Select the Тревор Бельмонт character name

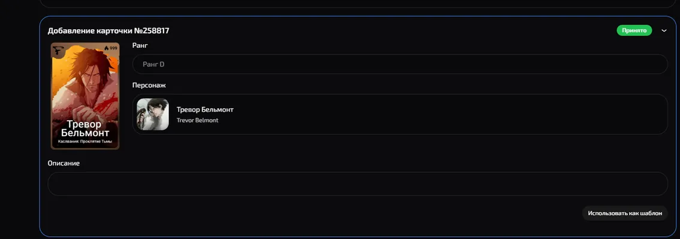point(205,109)
